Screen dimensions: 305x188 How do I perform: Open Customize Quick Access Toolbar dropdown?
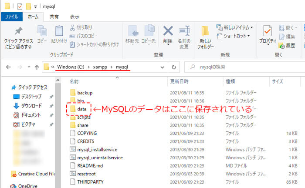click(x=35, y=7)
